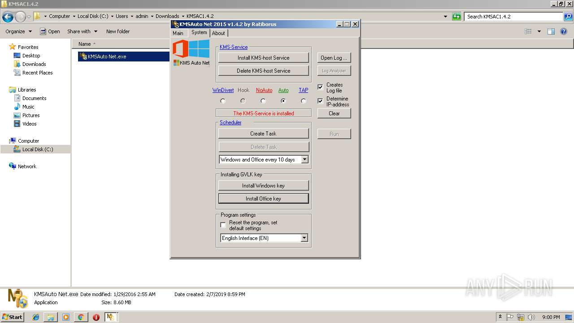This screenshot has height=323, width=574.
Task: Open Internet Explorer from the taskbar
Action: tap(36, 317)
